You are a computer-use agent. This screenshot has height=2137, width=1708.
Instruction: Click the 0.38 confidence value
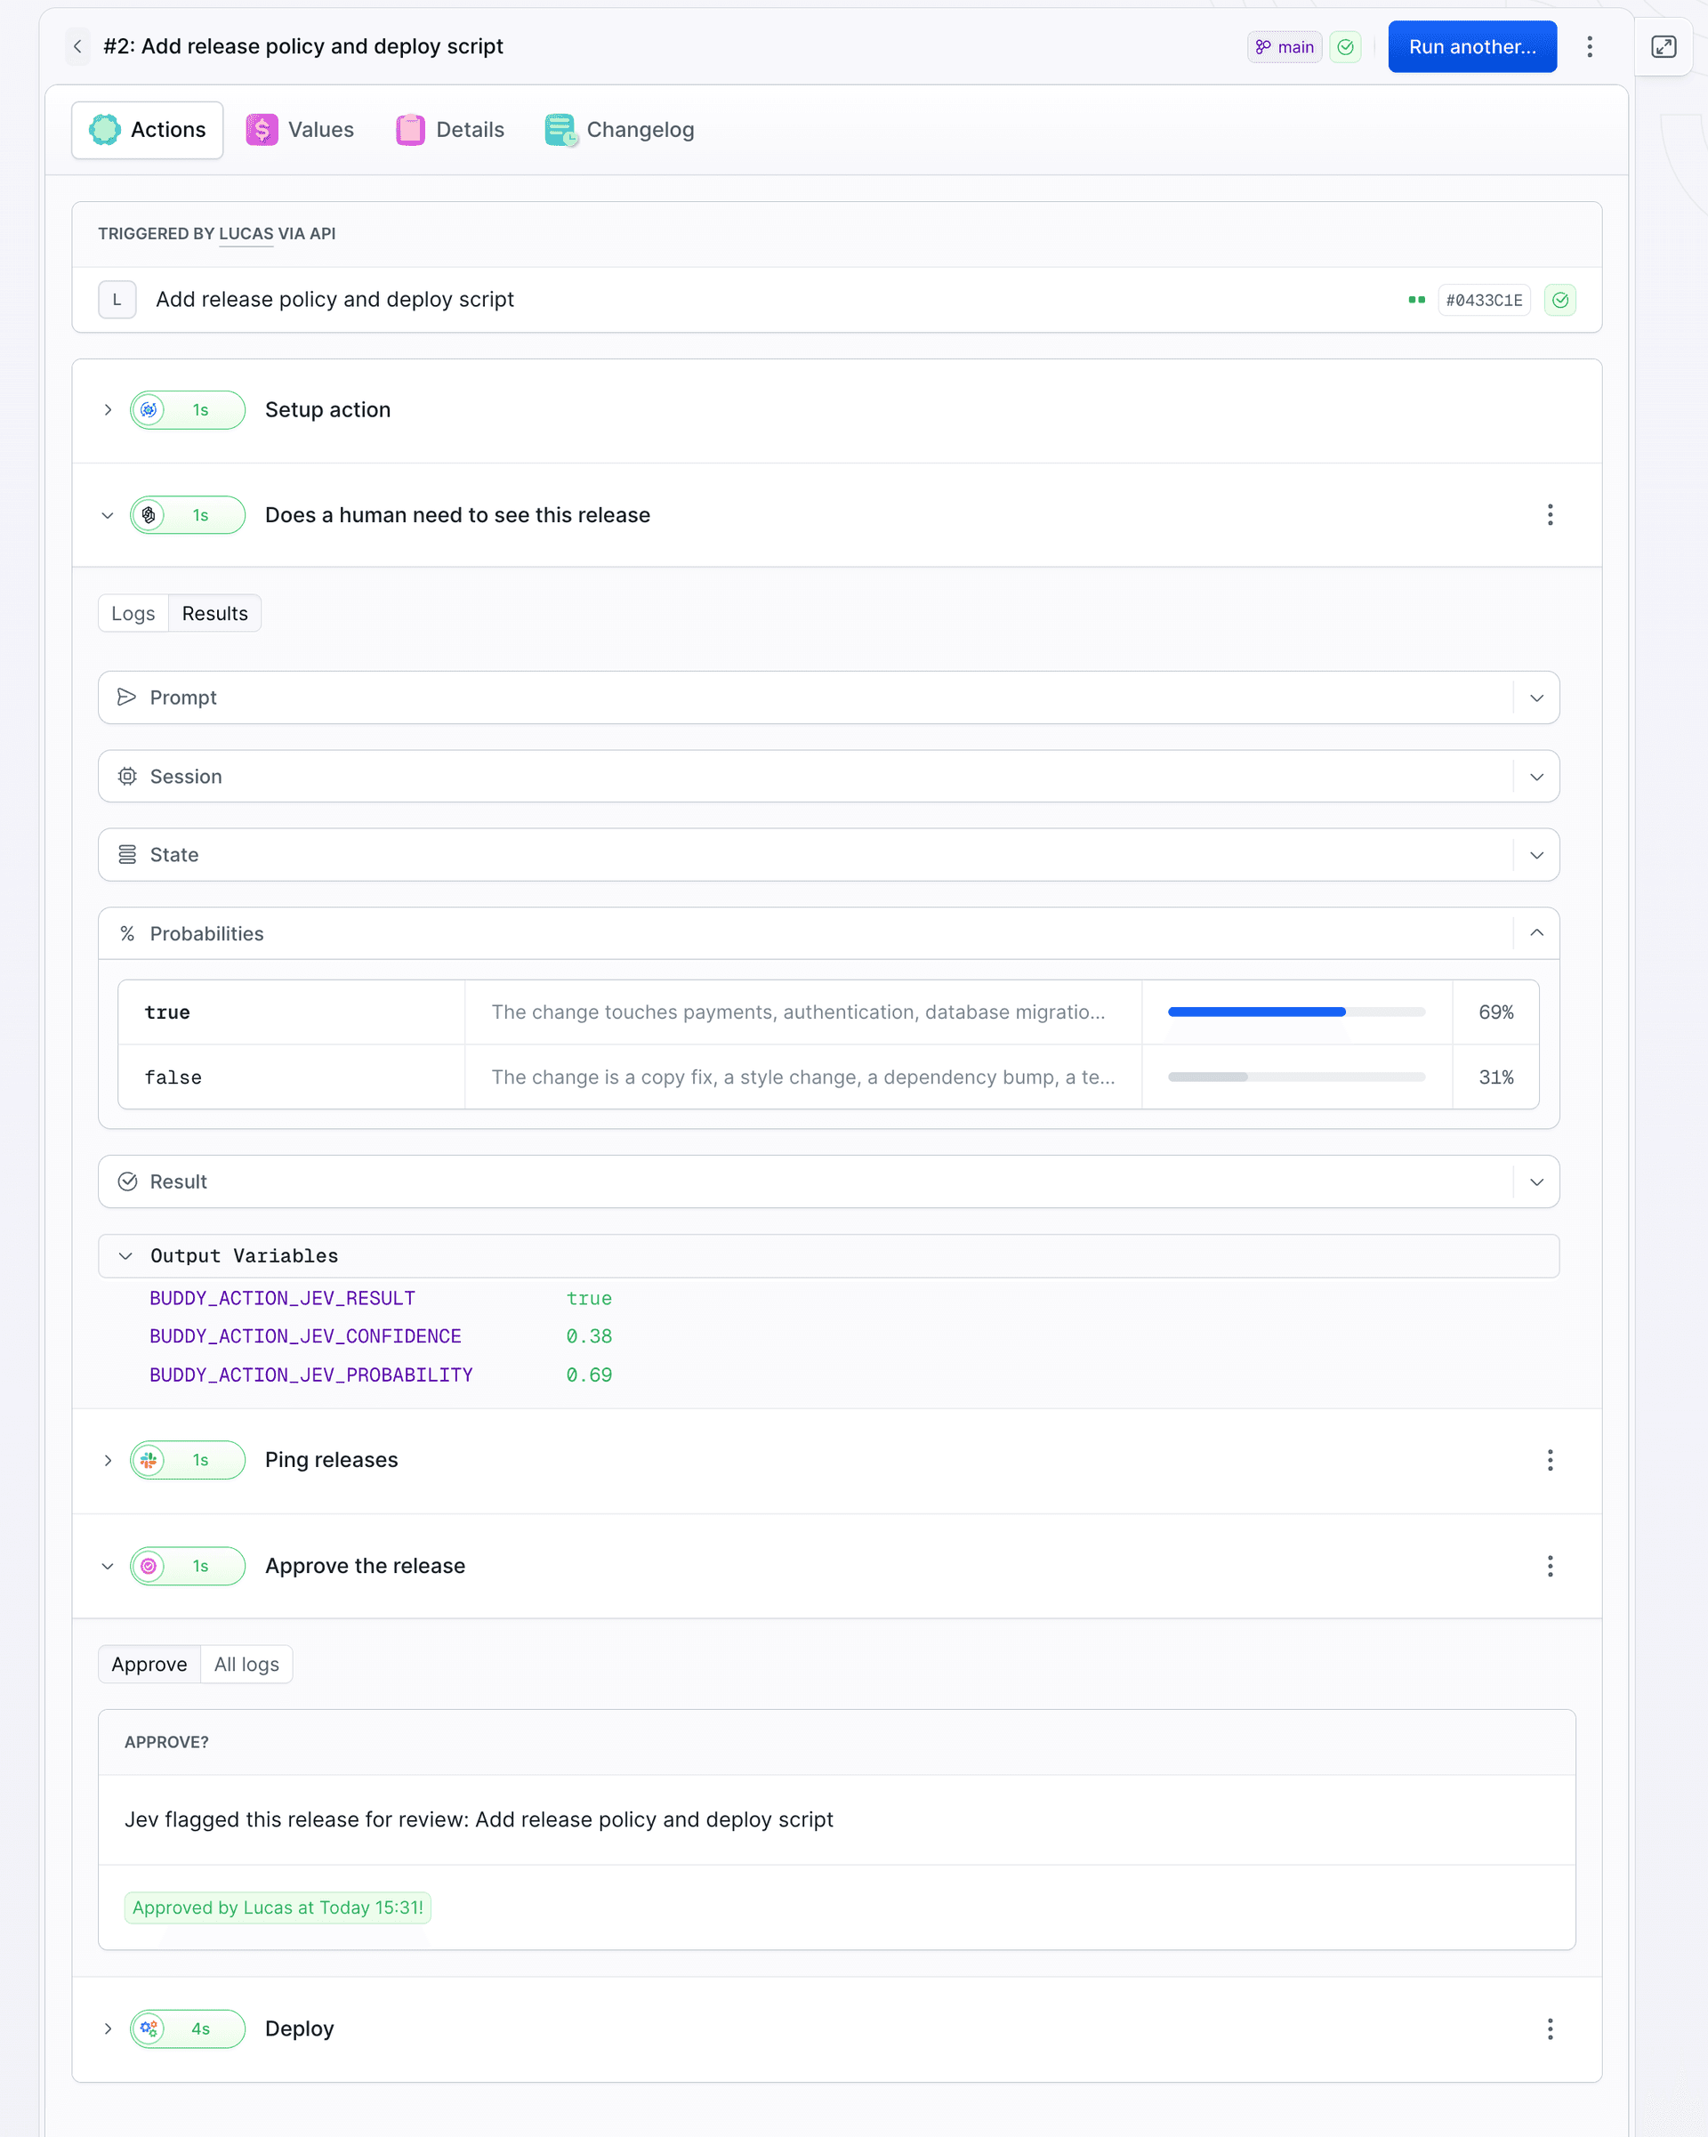pyautogui.click(x=589, y=1336)
